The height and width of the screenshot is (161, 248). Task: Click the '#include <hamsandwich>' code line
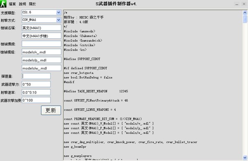(83, 40)
